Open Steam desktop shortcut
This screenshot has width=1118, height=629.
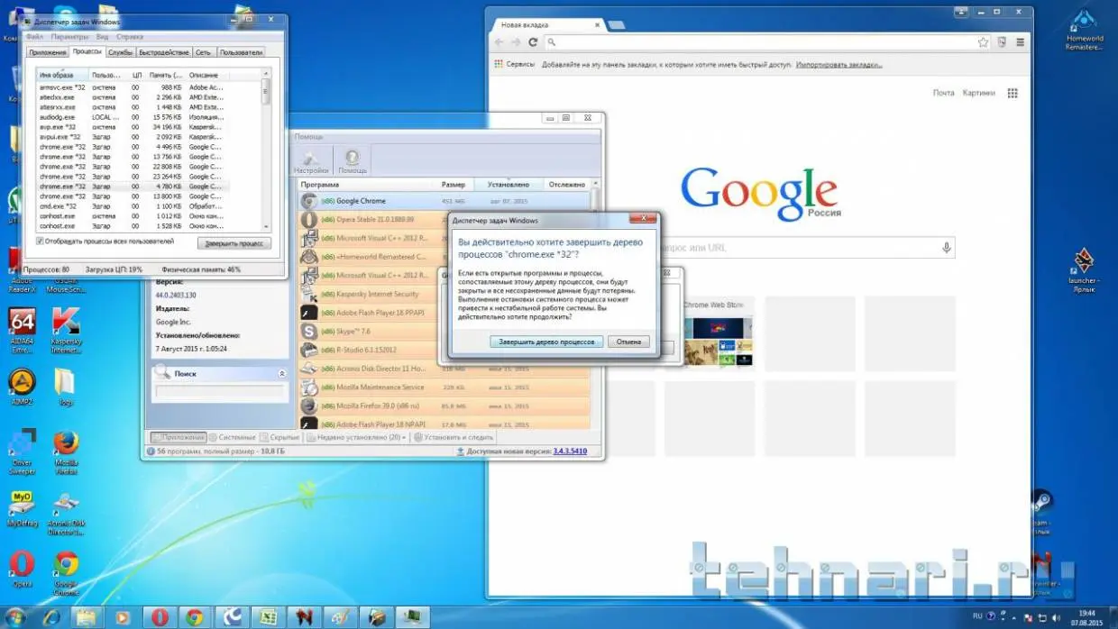(1041, 509)
